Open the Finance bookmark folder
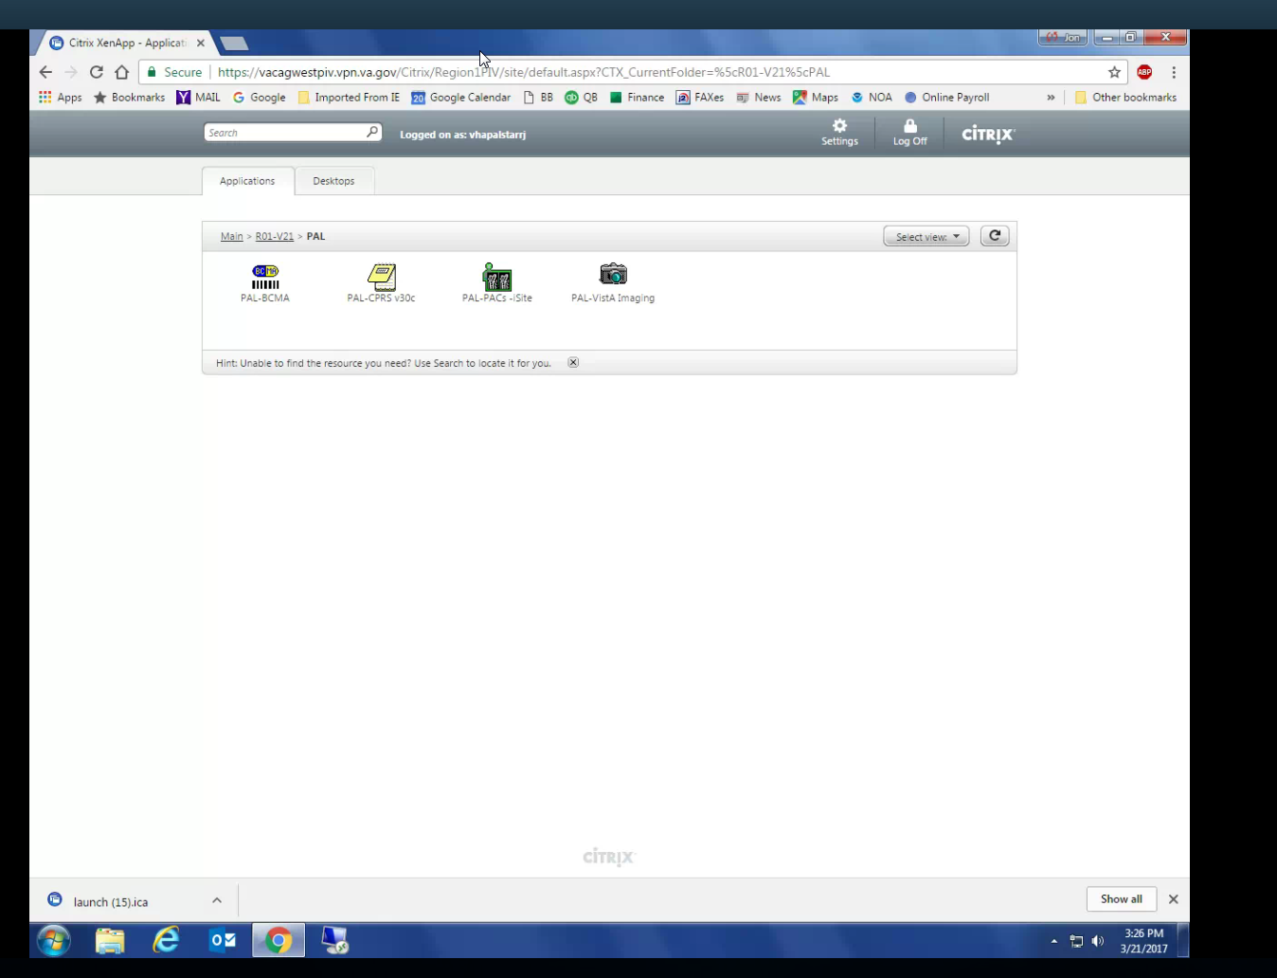The height and width of the screenshot is (978, 1277). click(x=637, y=98)
